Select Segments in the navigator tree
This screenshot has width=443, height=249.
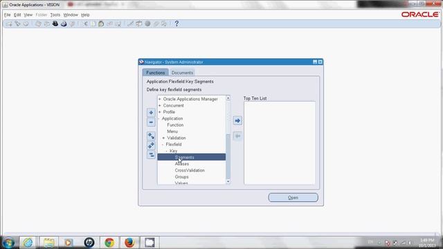pyautogui.click(x=192, y=157)
